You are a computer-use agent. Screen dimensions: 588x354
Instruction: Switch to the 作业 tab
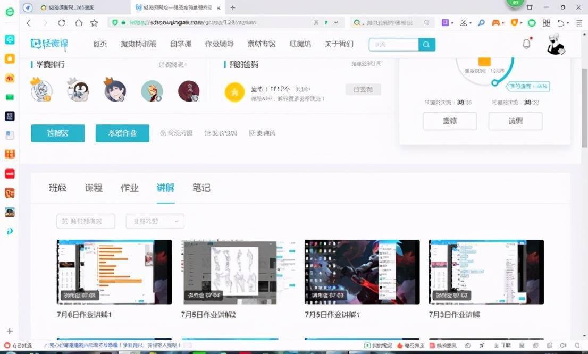point(129,188)
